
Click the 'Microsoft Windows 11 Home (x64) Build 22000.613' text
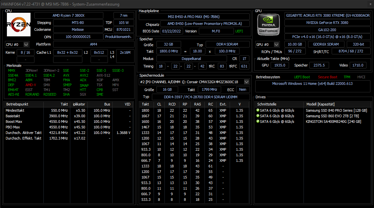[312, 84]
